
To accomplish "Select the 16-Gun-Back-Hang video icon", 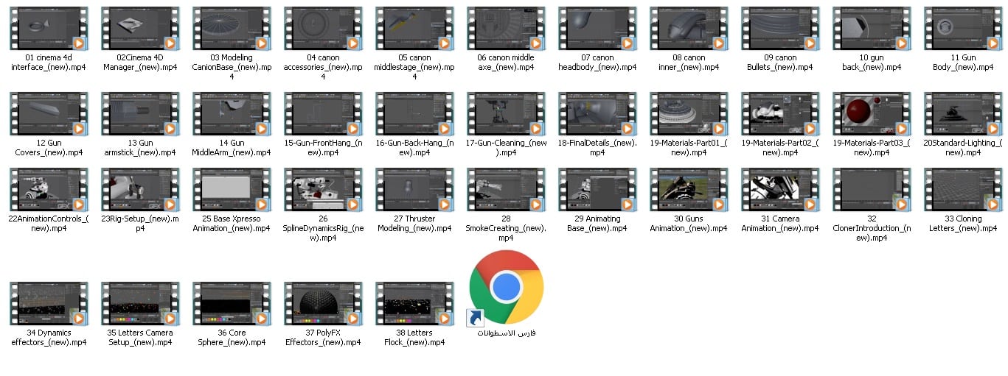I will [x=414, y=113].
